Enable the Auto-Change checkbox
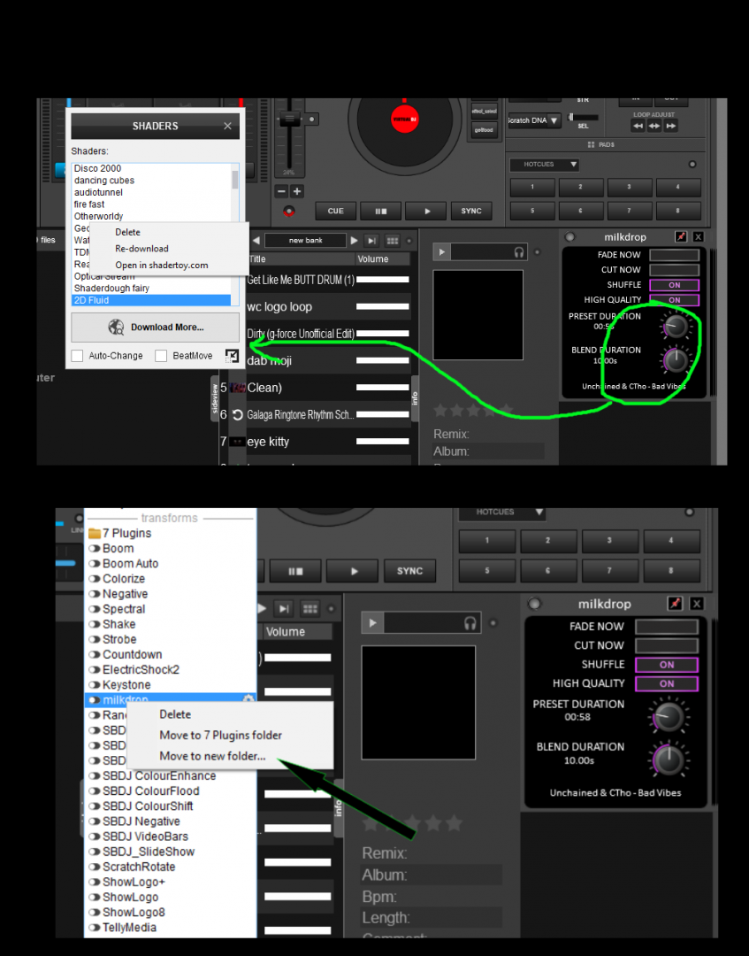 (77, 356)
